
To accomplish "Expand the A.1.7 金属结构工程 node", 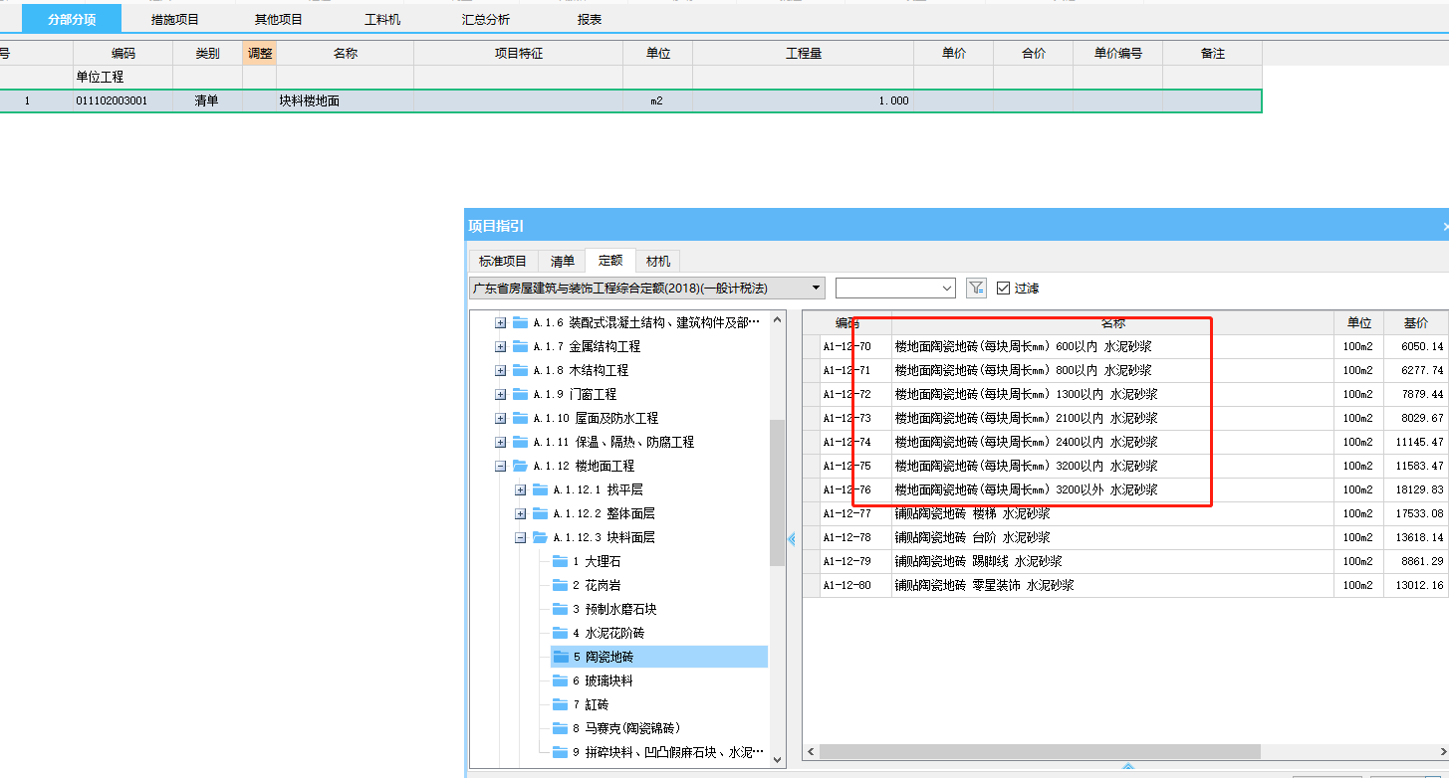I will [501, 346].
